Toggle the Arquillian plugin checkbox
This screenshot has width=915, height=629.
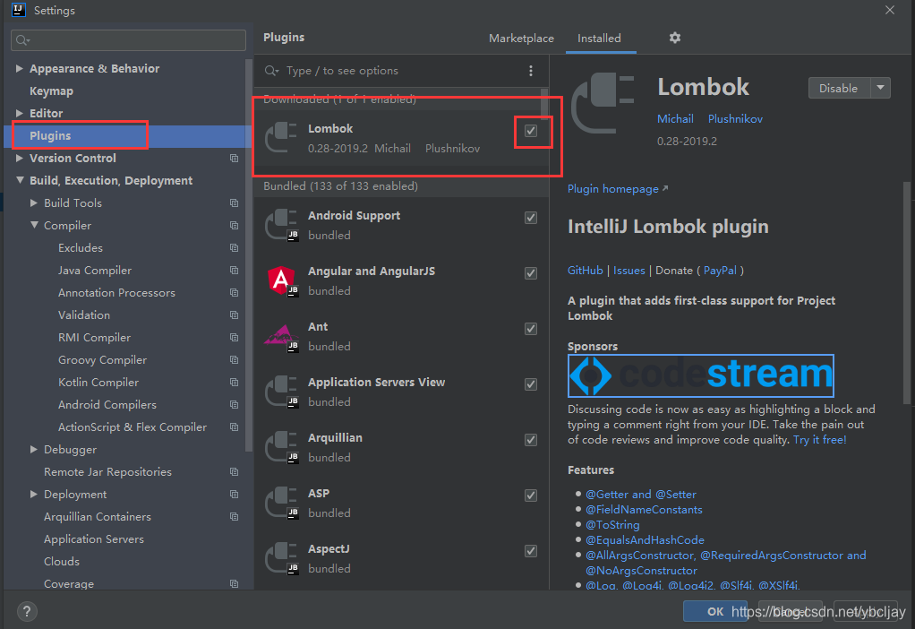(530, 440)
